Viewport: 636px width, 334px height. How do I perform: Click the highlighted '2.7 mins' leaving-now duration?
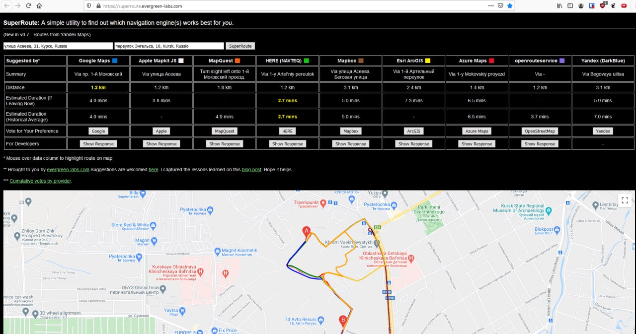point(288,100)
